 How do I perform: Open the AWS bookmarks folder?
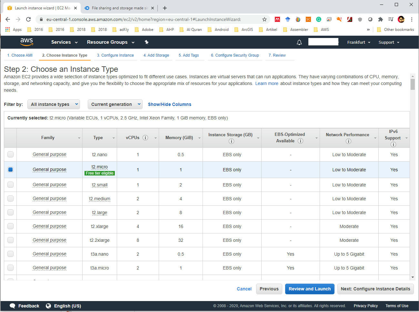pyautogui.click(x=322, y=29)
